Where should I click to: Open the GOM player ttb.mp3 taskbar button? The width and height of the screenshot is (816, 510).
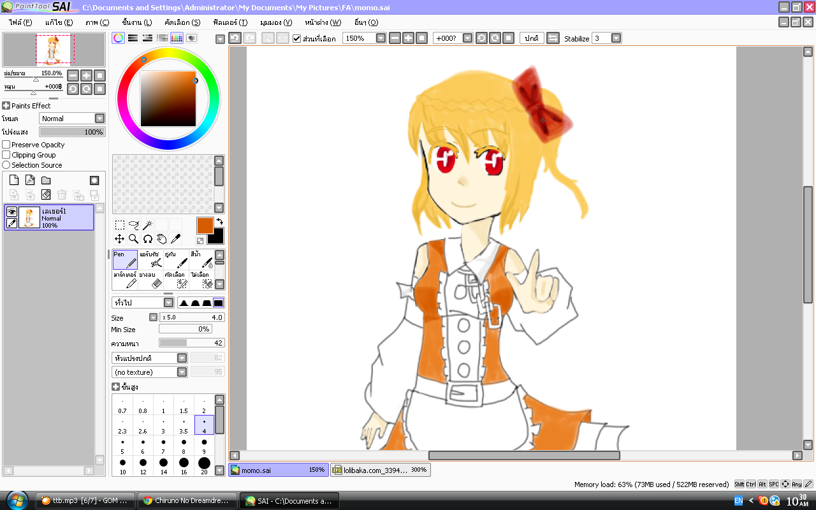tap(87, 500)
